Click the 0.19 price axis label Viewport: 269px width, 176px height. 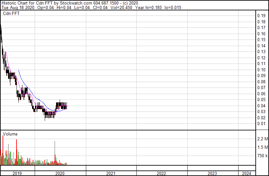[x=261, y=16]
